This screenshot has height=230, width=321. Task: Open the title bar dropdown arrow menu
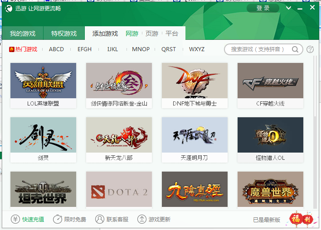pyautogui.click(x=289, y=8)
